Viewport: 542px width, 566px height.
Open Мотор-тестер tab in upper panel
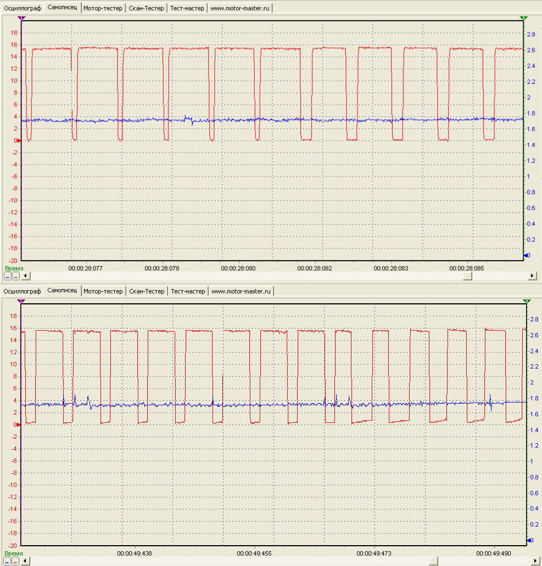click(103, 8)
